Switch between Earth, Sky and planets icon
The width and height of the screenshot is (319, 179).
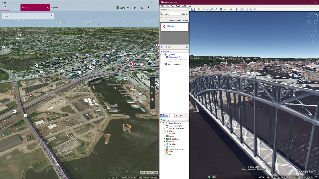231,9
